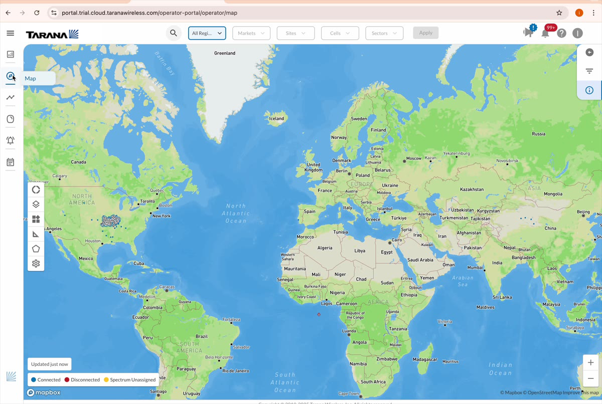This screenshot has height=404, width=602.
Task: Click the map layers icon on the toolbar
Action: point(36,204)
